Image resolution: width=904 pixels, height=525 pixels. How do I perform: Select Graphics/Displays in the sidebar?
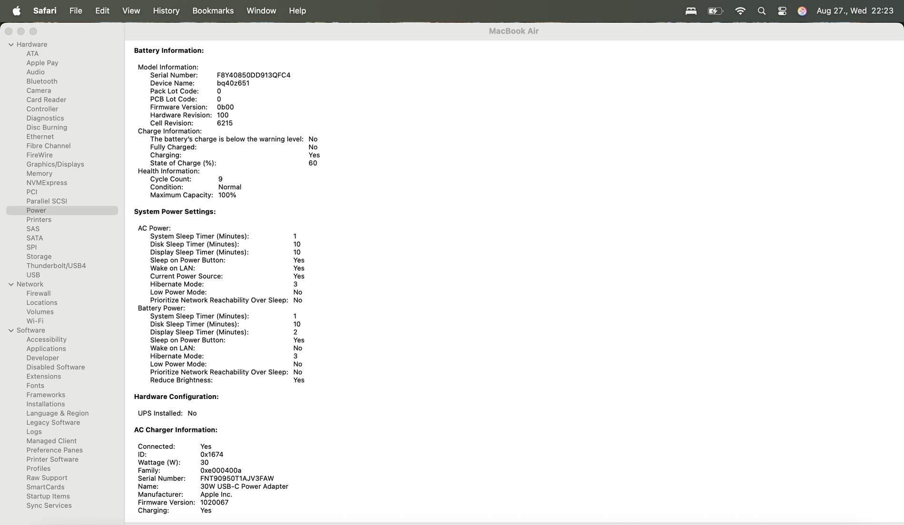point(55,164)
